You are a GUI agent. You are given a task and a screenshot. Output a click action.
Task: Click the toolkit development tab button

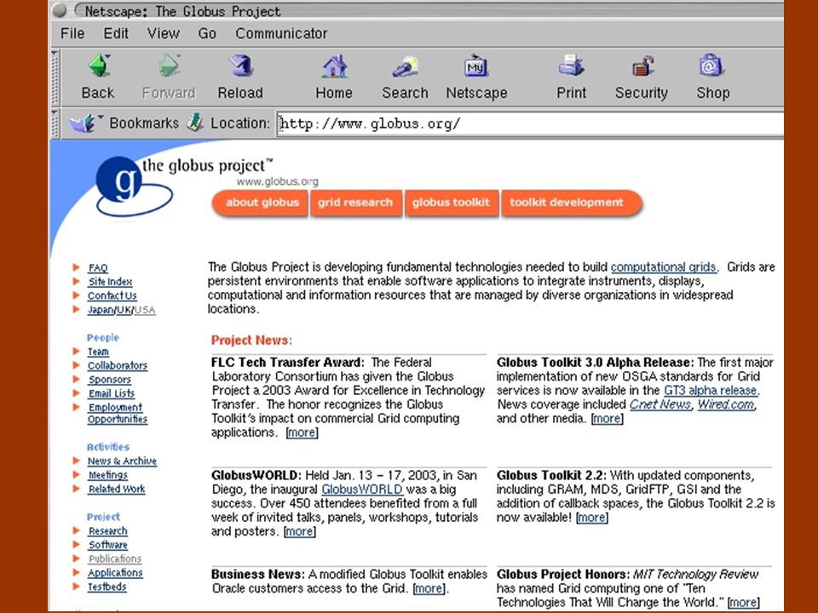(571, 203)
